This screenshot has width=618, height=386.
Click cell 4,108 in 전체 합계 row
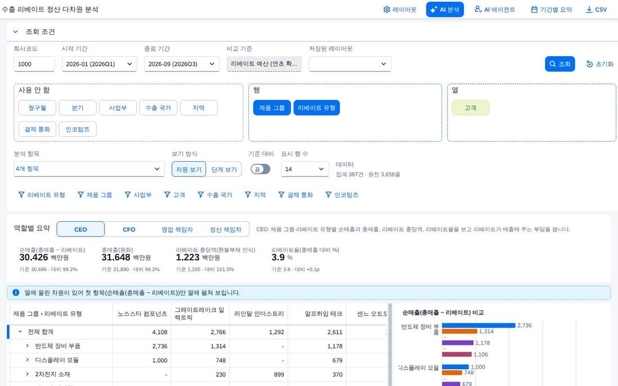(142, 332)
